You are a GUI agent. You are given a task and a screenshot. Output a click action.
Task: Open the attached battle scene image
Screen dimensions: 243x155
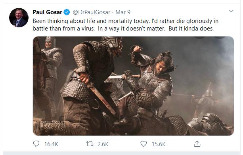pos(133,86)
